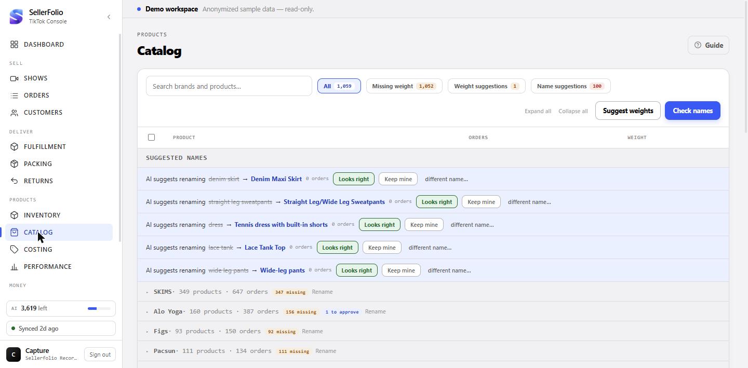
Task: Keep mine for dress rename
Action: pos(424,225)
